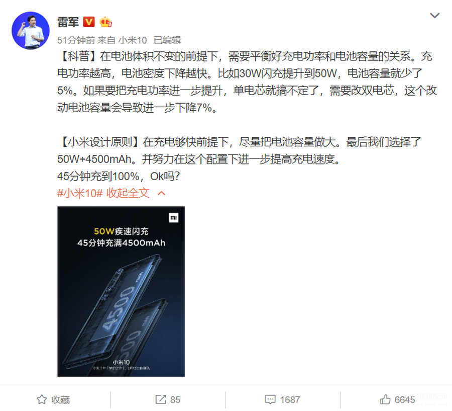
Task: Toggle the thumbs-up like icon
Action: pyautogui.click(x=385, y=399)
